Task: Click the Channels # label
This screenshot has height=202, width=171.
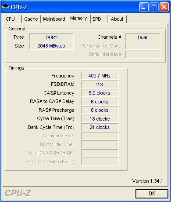Action: point(109,37)
